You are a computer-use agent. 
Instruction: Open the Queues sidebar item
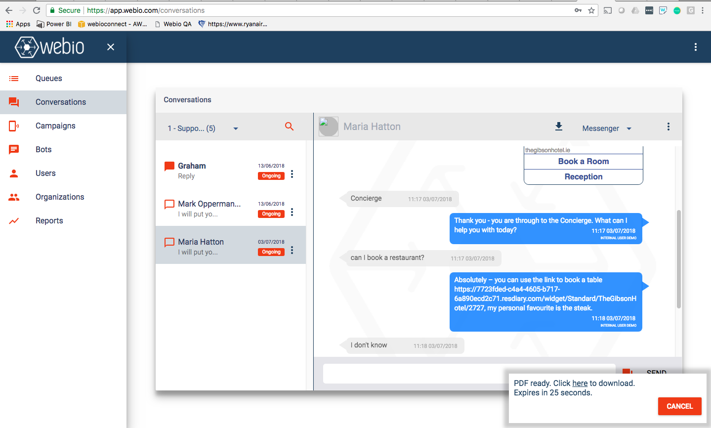pos(63,78)
